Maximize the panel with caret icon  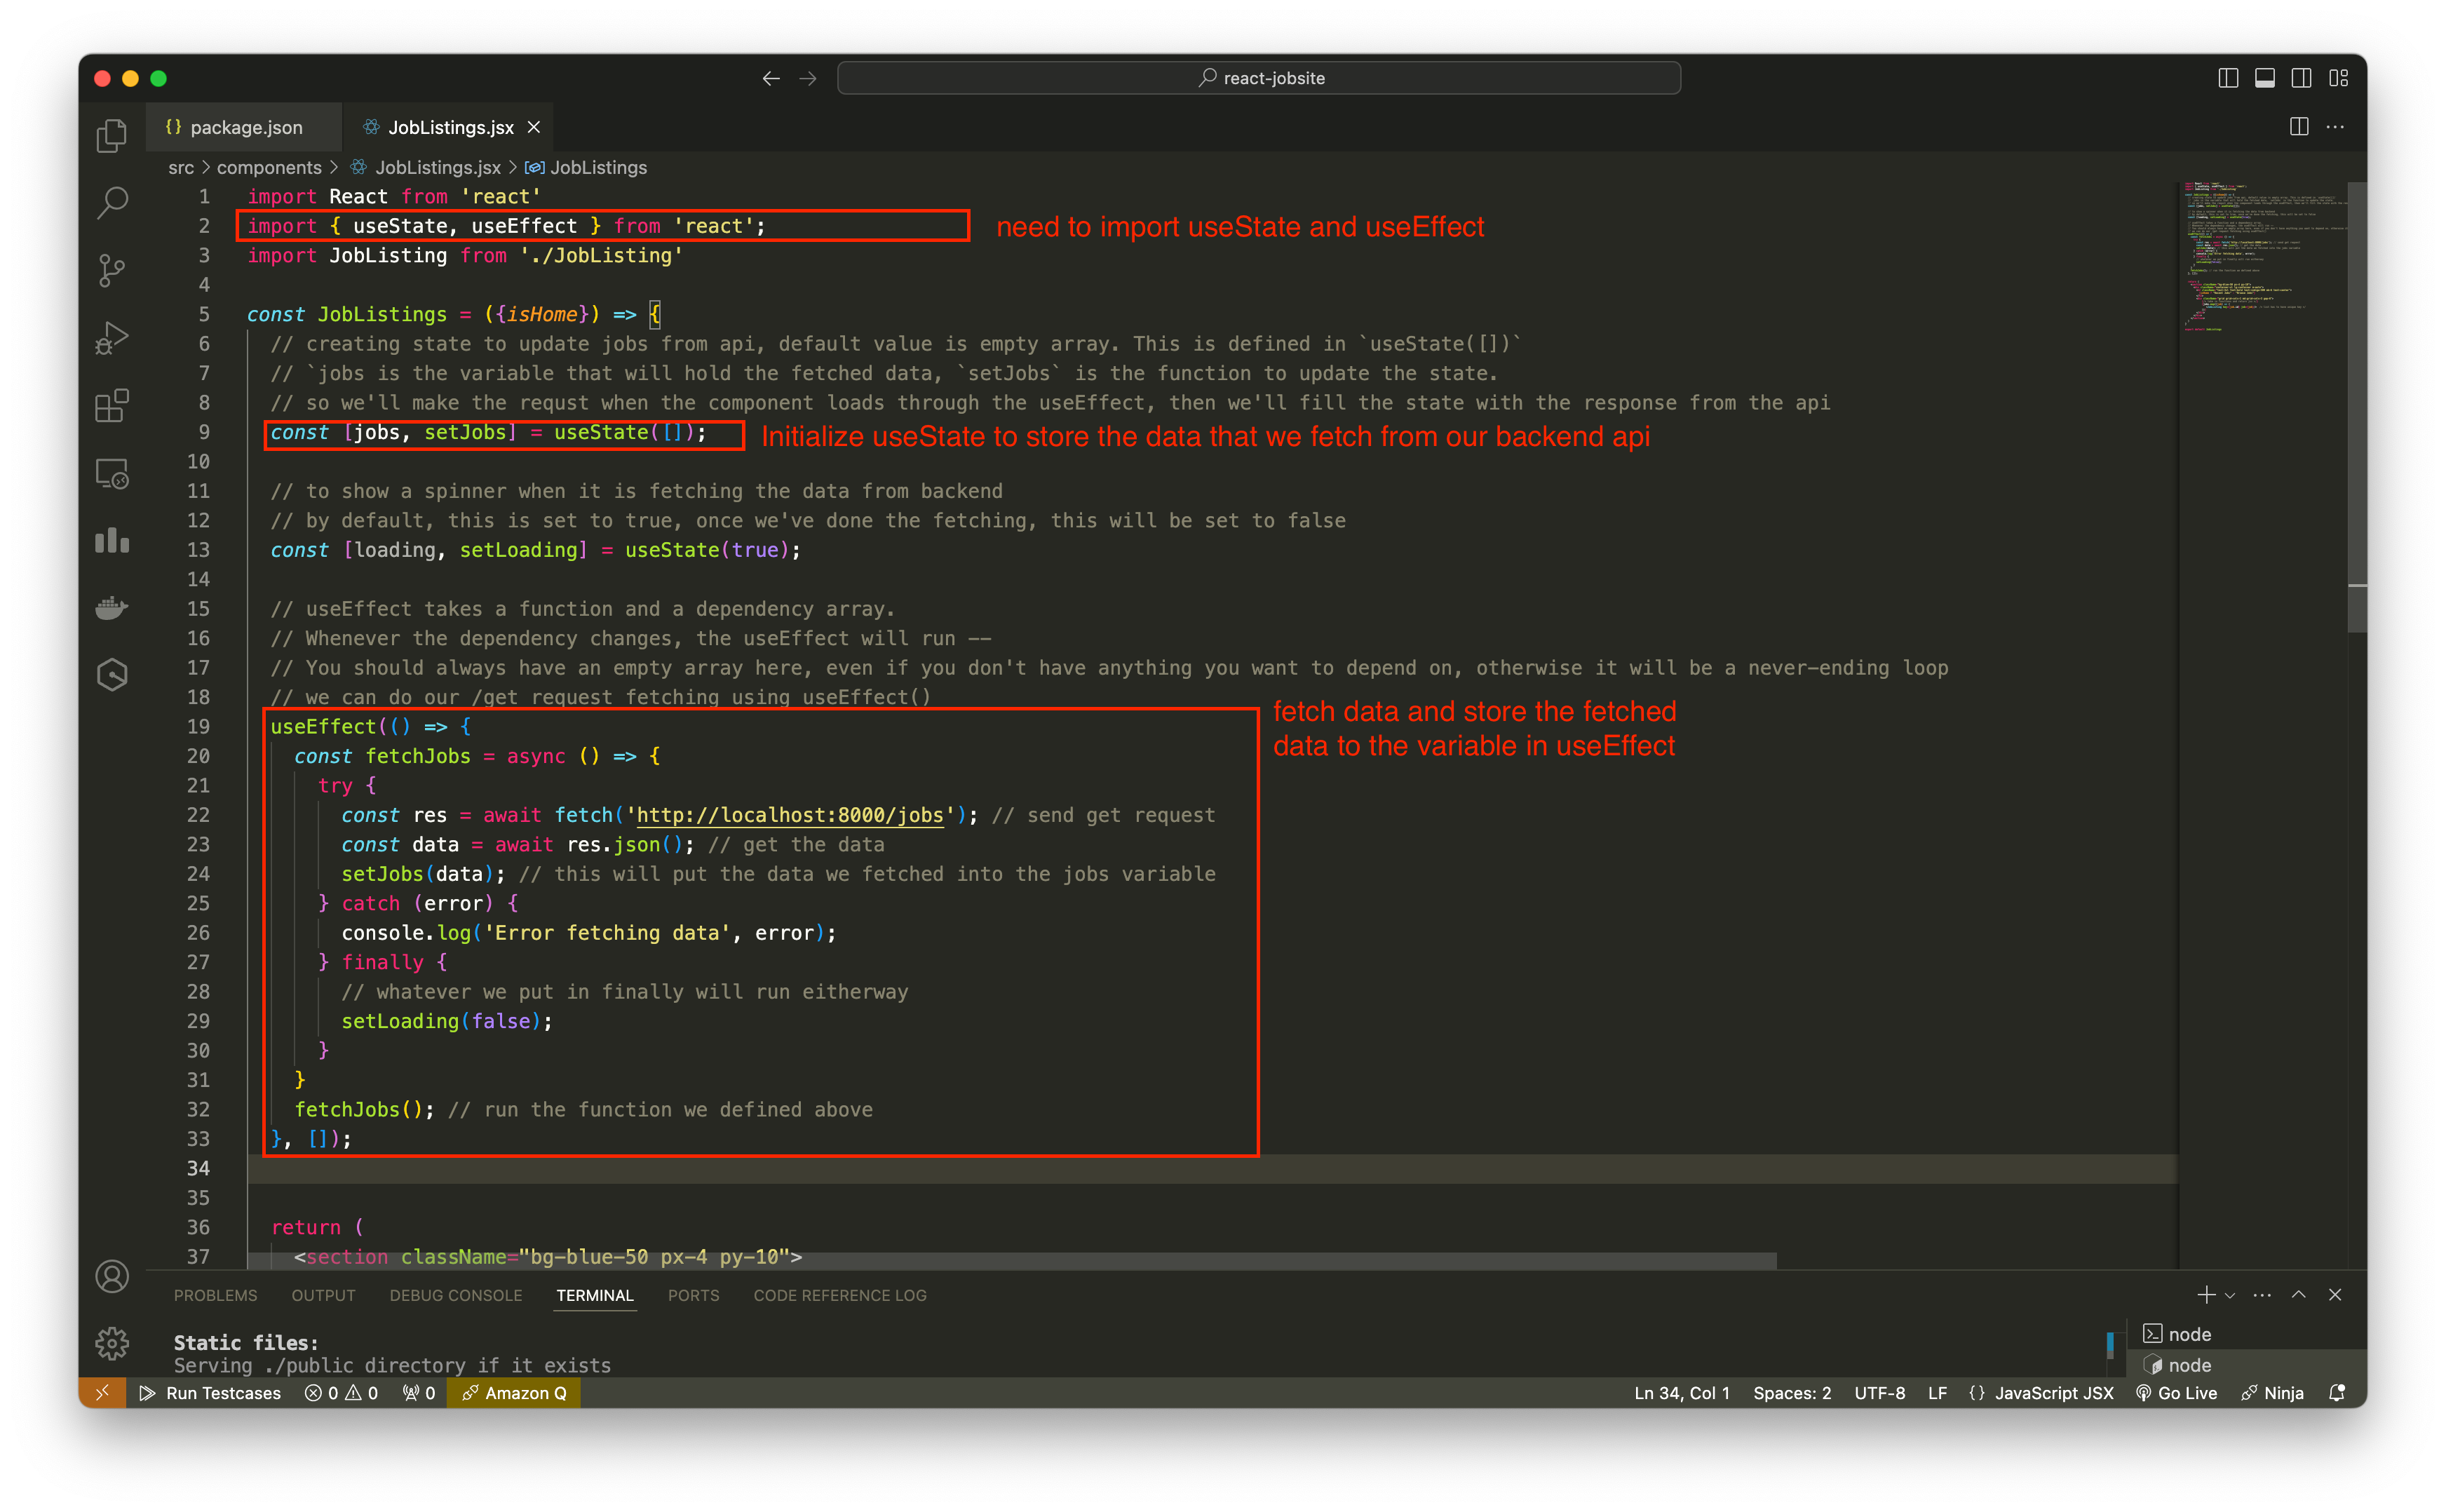[2299, 1295]
